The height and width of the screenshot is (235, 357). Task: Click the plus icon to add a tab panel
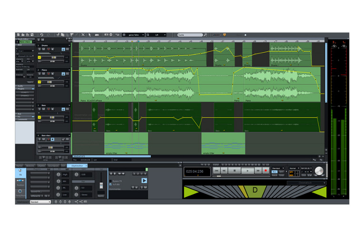coord(180,166)
